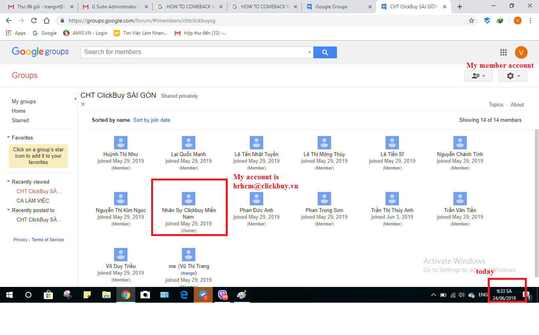Open the Tìm Việc Làm Nhan... bookmark
Viewport: 539px width, 335px height.
140,33
